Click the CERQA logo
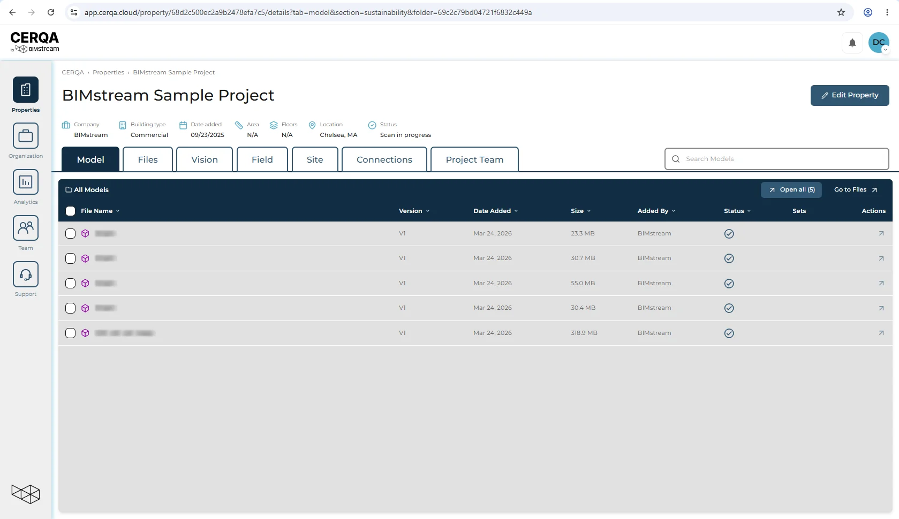 pyautogui.click(x=35, y=42)
